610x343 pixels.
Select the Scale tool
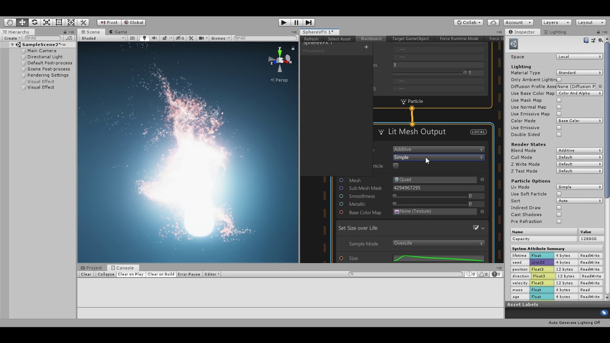pyautogui.click(x=47, y=22)
